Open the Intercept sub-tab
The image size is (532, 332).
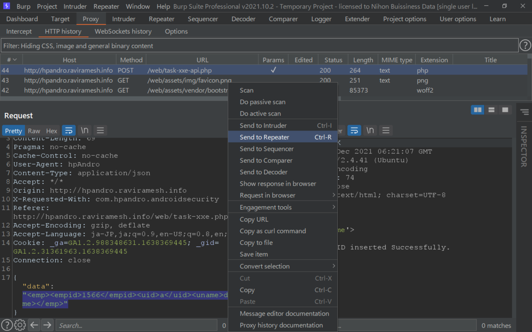click(x=19, y=31)
